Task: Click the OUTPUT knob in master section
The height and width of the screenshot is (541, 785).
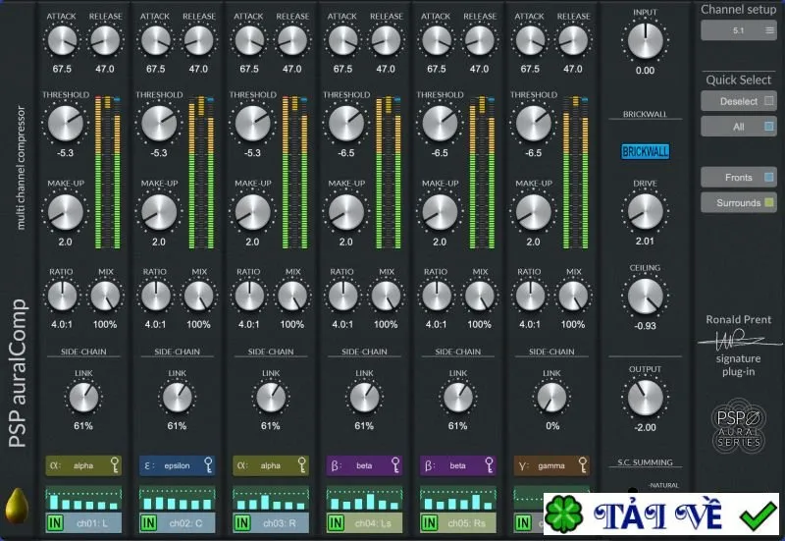Action: [x=646, y=398]
